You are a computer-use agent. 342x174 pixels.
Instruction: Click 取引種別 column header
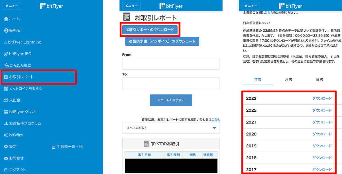click(173, 155)
